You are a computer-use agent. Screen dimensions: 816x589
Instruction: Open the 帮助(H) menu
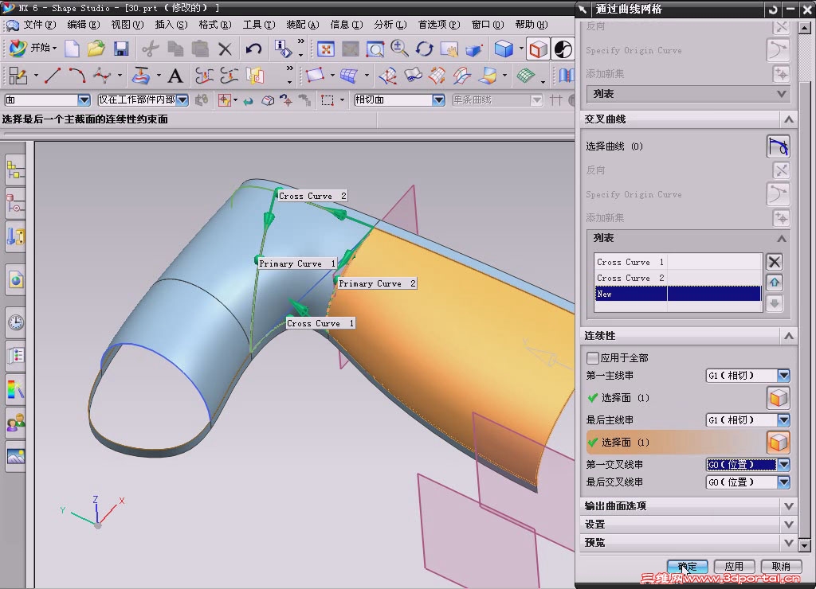[531, 25]
